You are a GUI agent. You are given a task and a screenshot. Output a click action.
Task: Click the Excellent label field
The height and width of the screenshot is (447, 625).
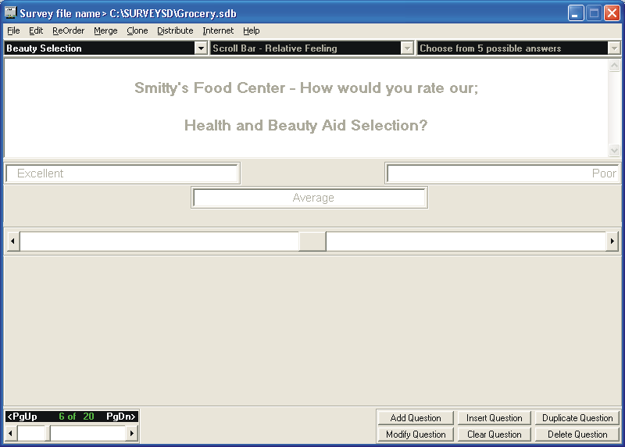[x=123, y=173]
